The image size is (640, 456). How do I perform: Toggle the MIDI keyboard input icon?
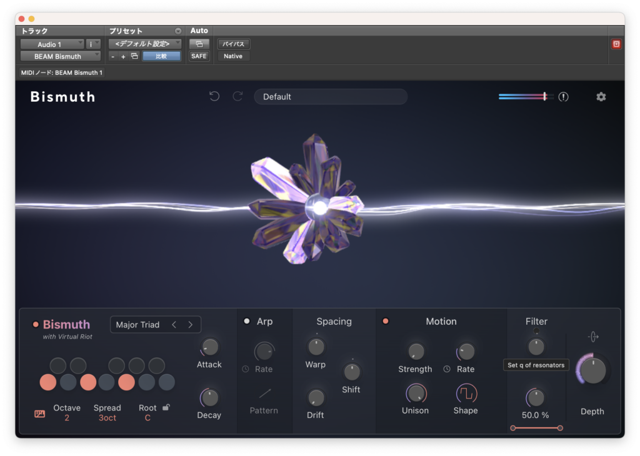[x=39, y=414]
